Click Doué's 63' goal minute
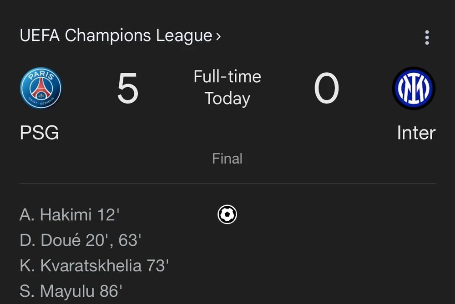 130,240
